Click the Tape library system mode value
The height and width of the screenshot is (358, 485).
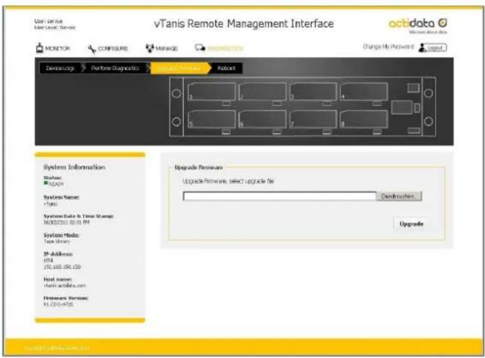57,242
